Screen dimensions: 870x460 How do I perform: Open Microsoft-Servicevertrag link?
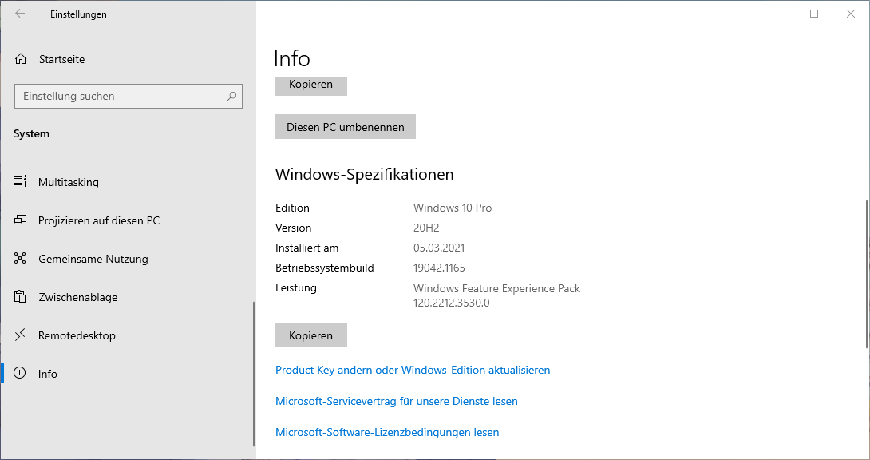(396, 401)
